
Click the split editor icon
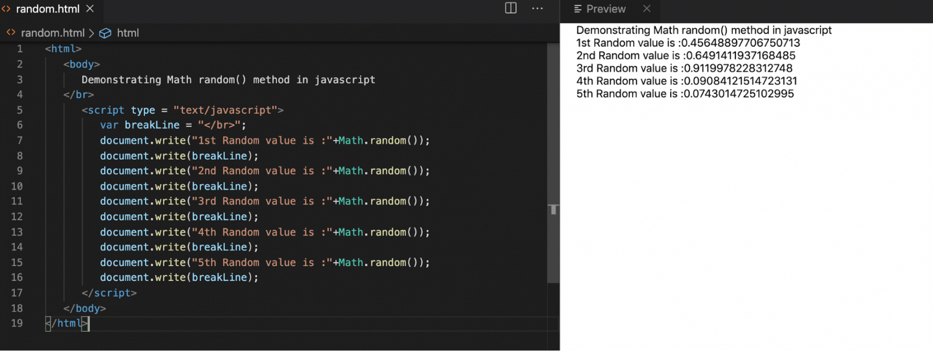[x=511, y=8]
